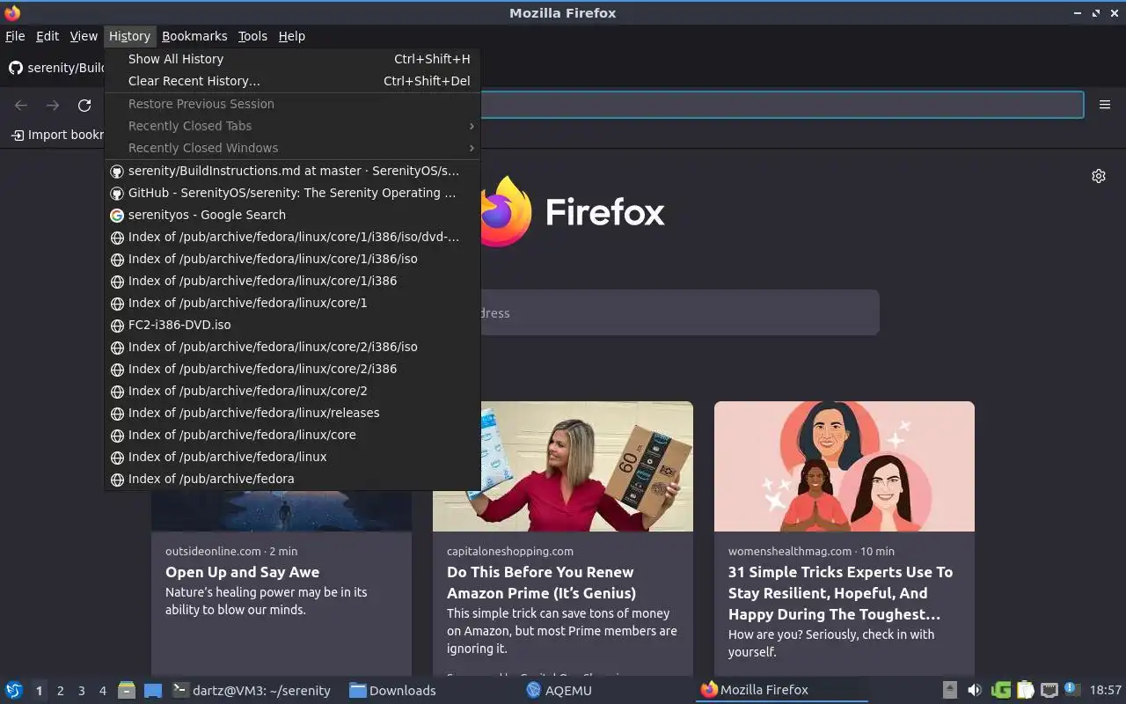Switch to virtual desktop 3

(x=81, y=691)
